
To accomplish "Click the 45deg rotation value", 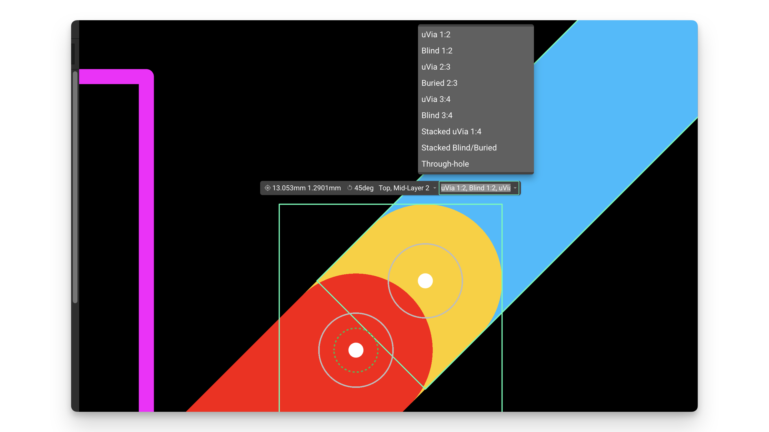I will (x=364, y=188).
